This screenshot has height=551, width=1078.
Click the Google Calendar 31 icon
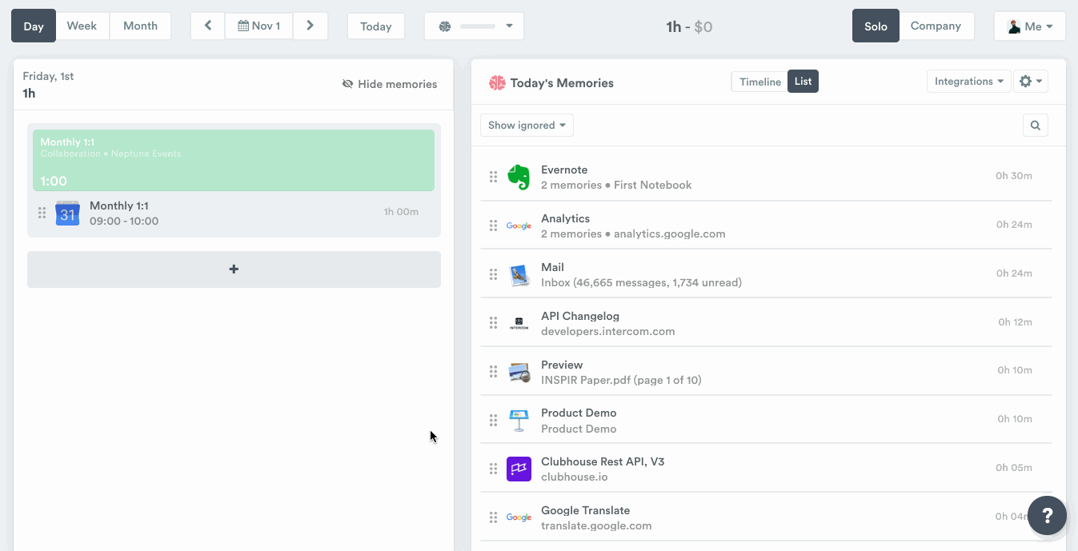tap(67, 214)
